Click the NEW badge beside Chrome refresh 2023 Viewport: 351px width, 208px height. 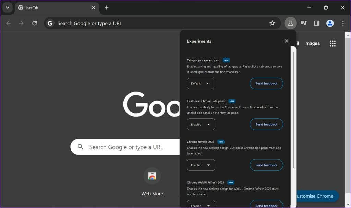pyautogui.click(x=221, y=142)
